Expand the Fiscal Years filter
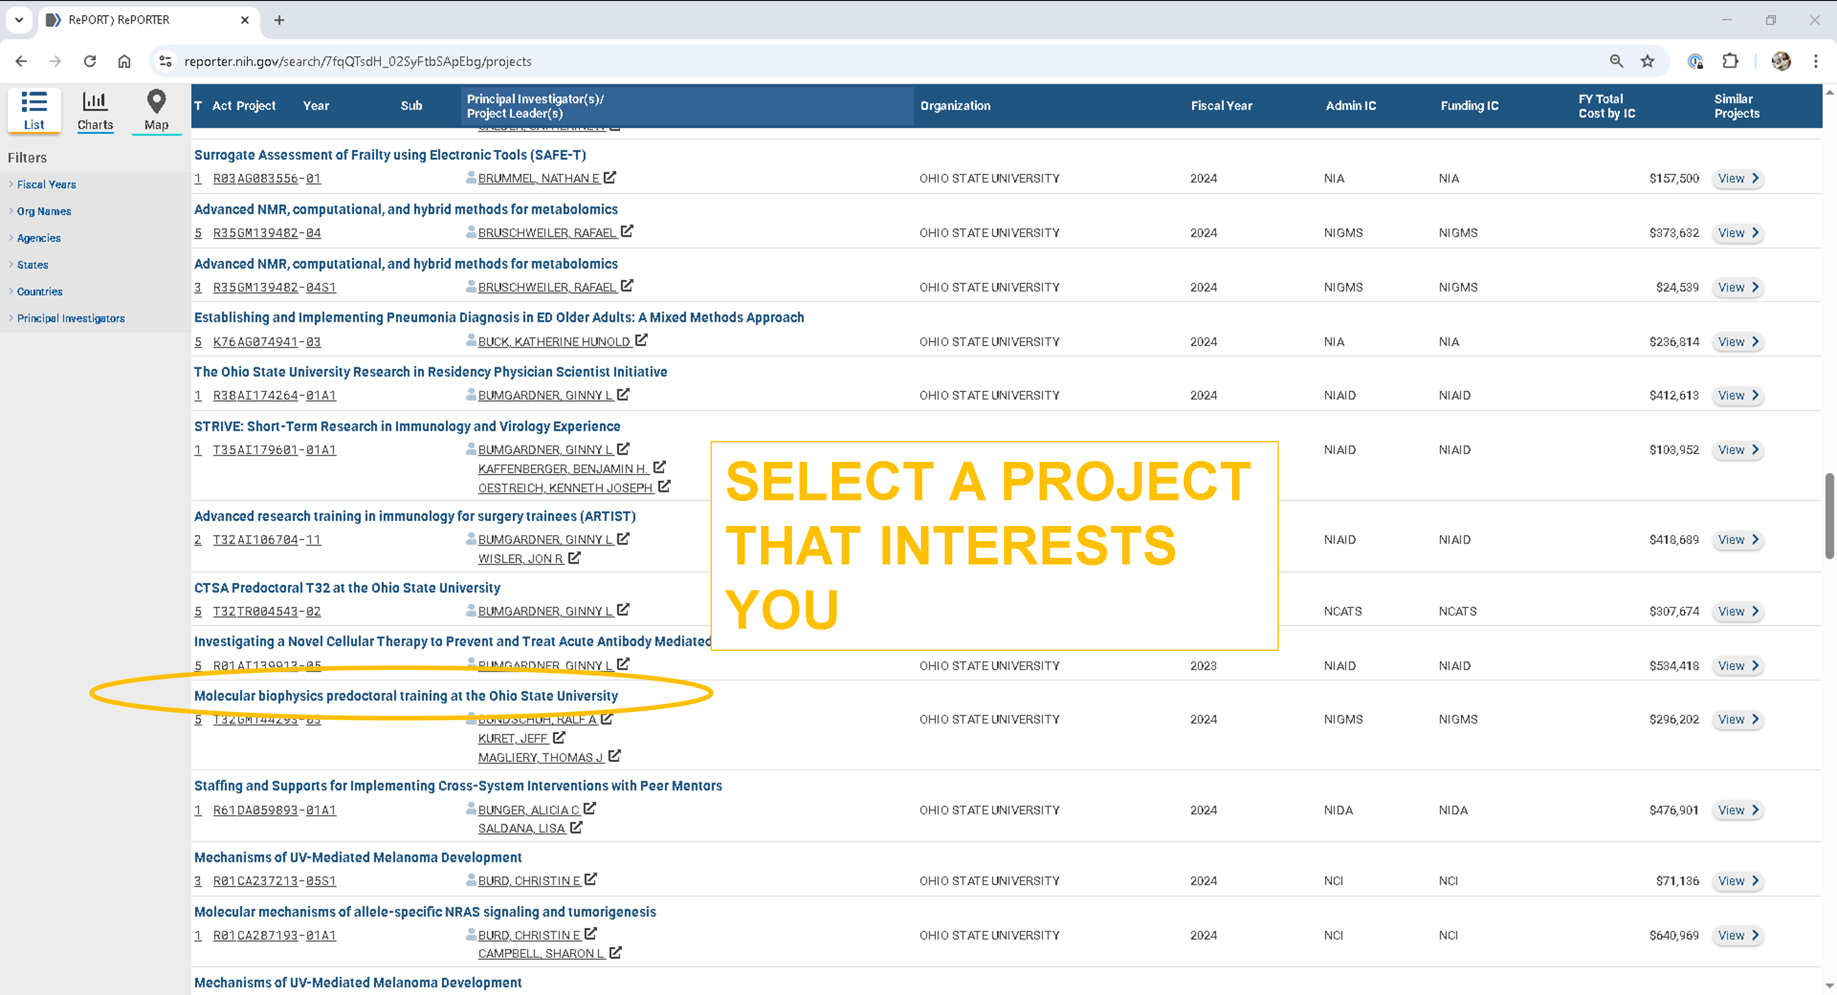Screen dimensions: 1837x995 (x=46, y=184)
